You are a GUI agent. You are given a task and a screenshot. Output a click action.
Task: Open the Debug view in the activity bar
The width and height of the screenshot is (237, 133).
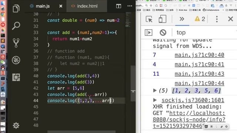(16, 60)
